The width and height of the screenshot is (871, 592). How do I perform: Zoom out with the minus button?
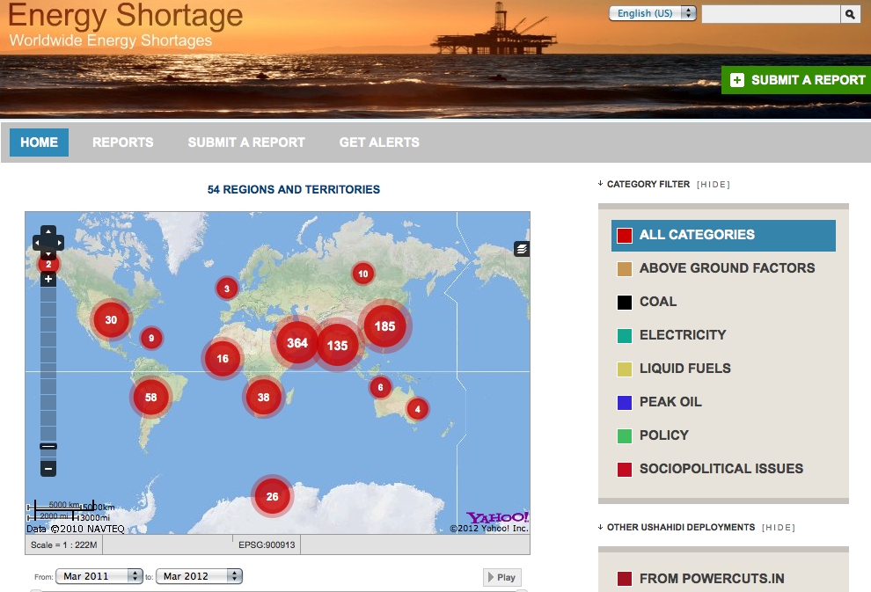coord(48,469)
